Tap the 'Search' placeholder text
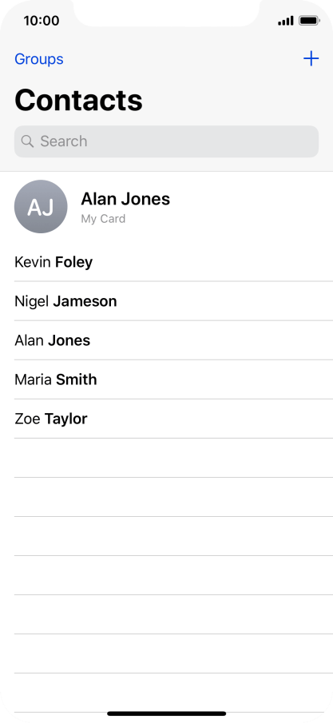Screen dimensions: 333x723 point(64,141)
